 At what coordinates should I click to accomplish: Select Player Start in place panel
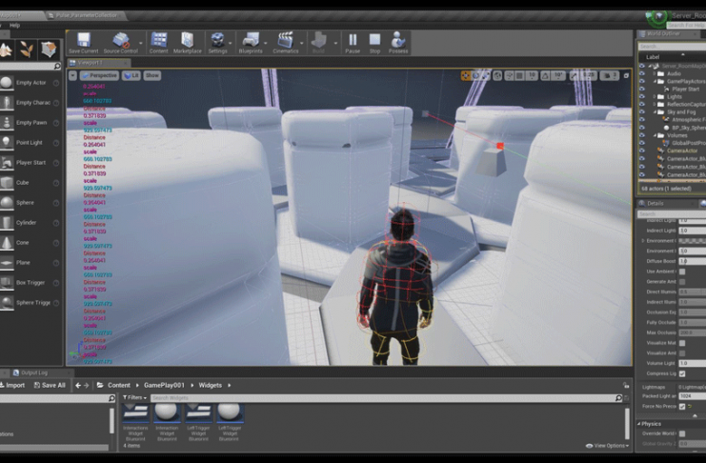click(30, 163)
